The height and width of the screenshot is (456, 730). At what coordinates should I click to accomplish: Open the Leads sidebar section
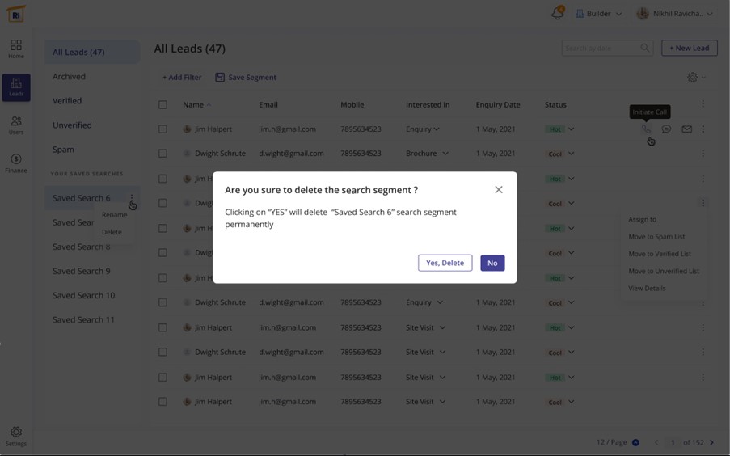point(16,87)
